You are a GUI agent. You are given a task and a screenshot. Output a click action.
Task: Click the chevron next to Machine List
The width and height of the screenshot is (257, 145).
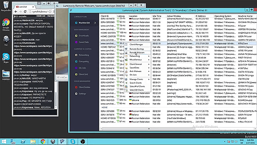coord(95,22)
